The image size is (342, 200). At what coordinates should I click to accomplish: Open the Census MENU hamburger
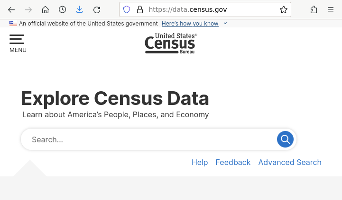click(x=18, y=43)
